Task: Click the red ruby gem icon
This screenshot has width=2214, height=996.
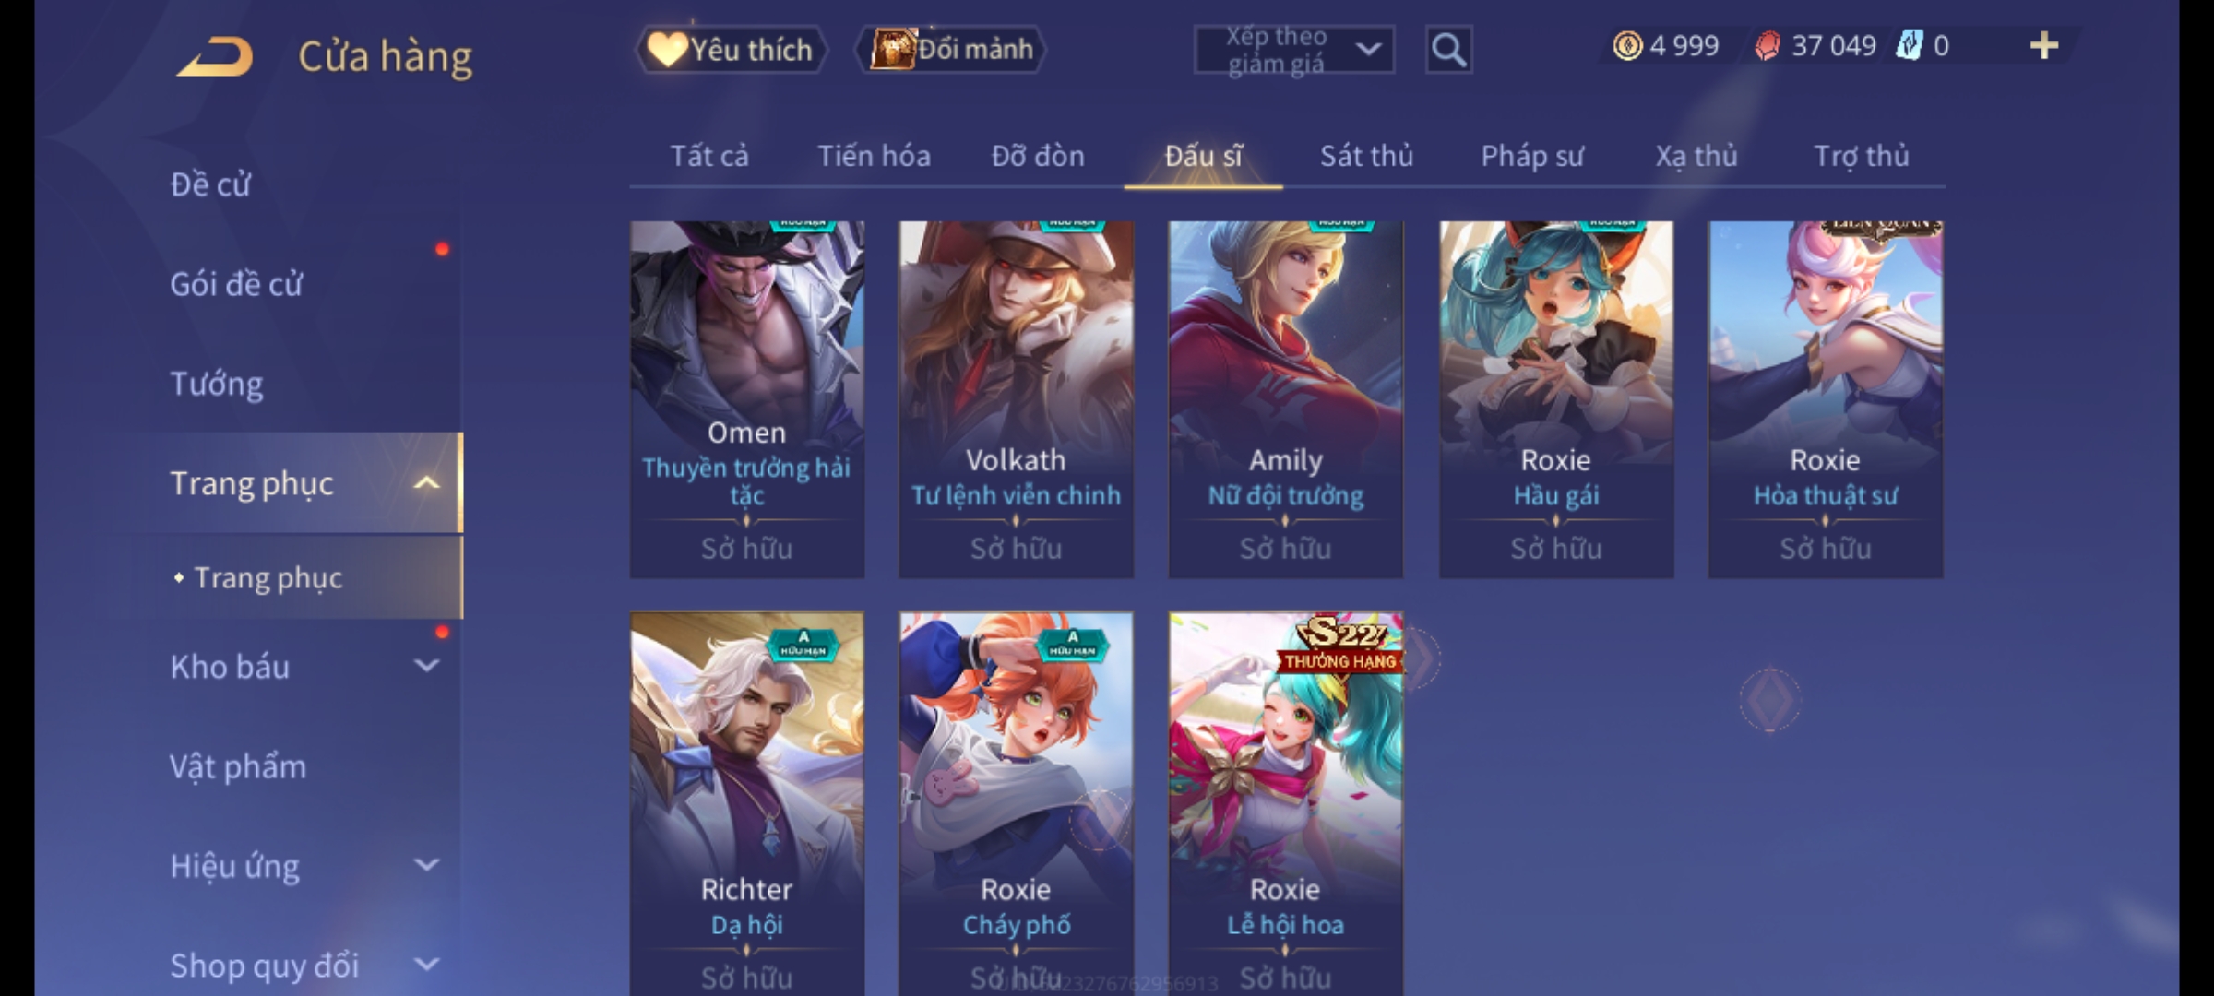Action: (x=1768, y=45)
